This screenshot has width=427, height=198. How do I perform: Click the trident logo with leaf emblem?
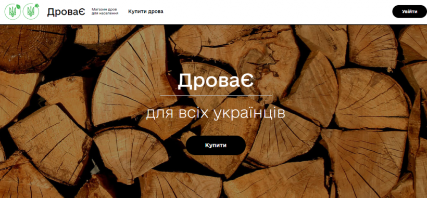[x=12, y=11]
